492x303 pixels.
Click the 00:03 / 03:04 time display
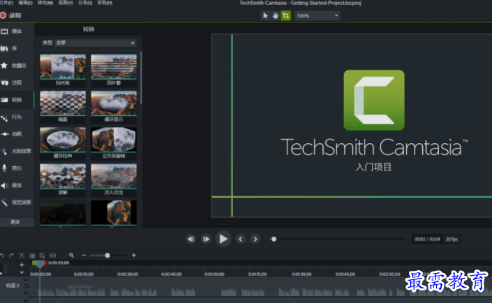point(427,239)
